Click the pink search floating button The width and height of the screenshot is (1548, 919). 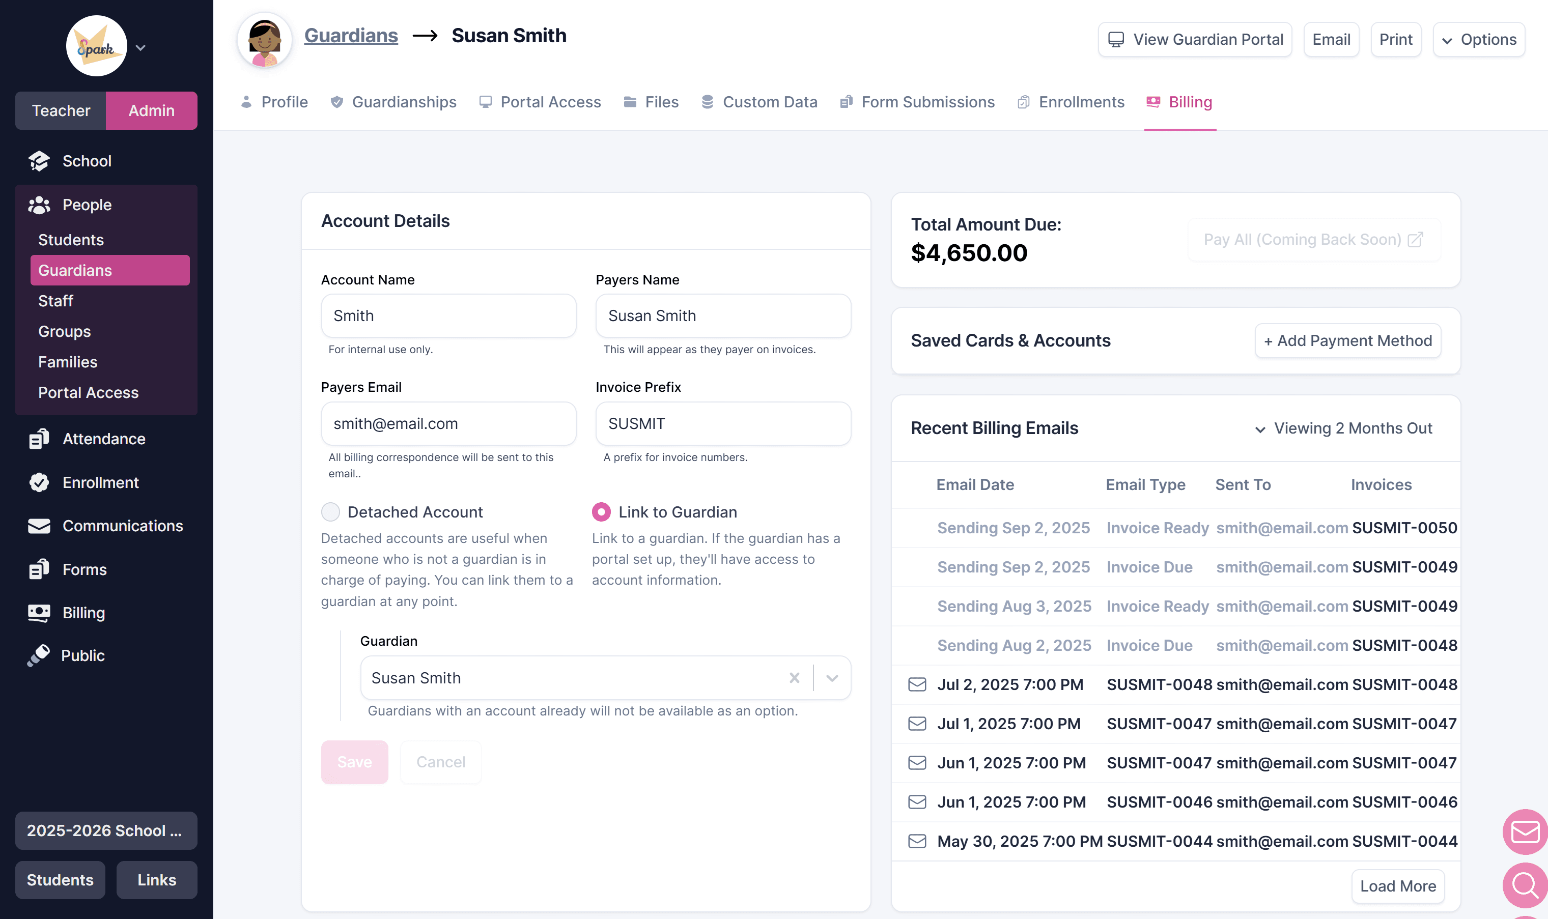[x=1525, y=885]
